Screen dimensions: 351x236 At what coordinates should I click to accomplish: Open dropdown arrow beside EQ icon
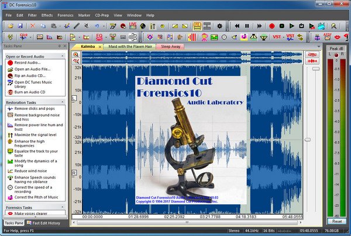click(106, 37)
